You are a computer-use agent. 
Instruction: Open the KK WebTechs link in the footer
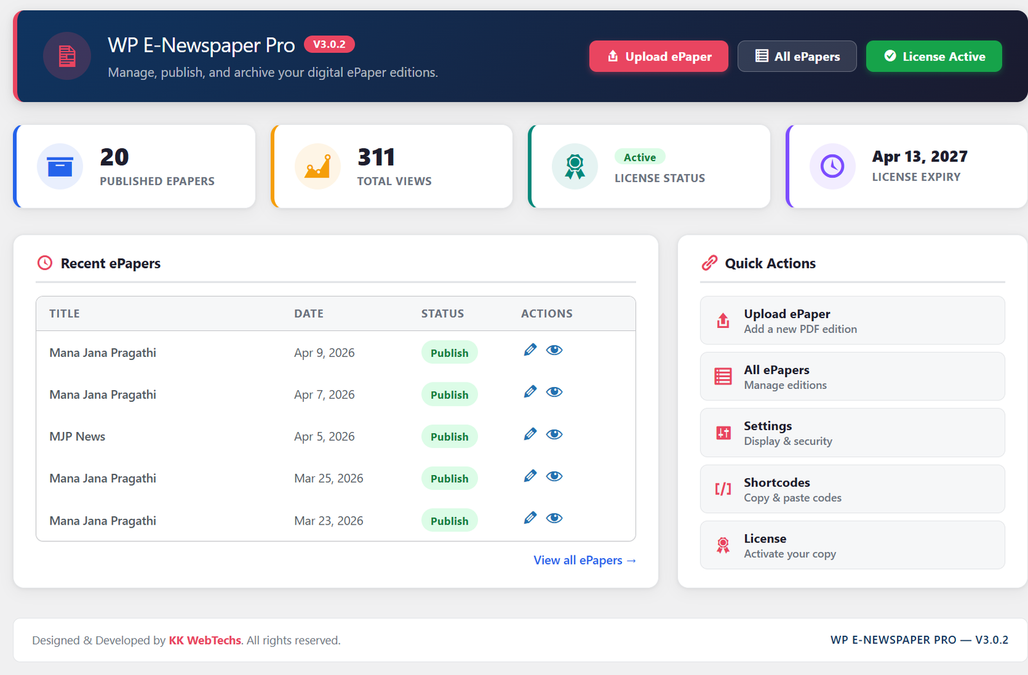pos(204,640)
